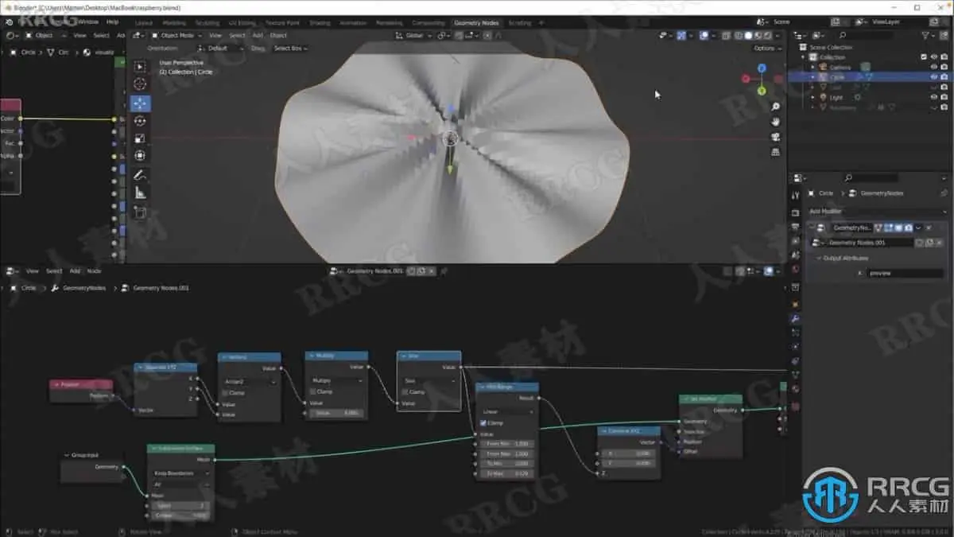Enable Clamp on the Arctan2 node

tap(225, 393)
